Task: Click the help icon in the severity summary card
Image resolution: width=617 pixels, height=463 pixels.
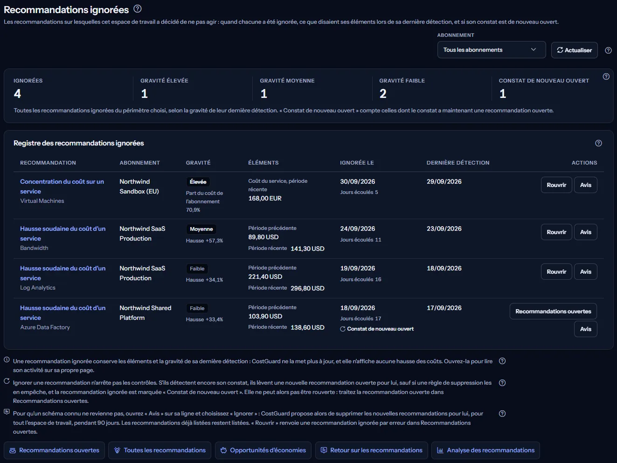Action: (x=606, y=77)
